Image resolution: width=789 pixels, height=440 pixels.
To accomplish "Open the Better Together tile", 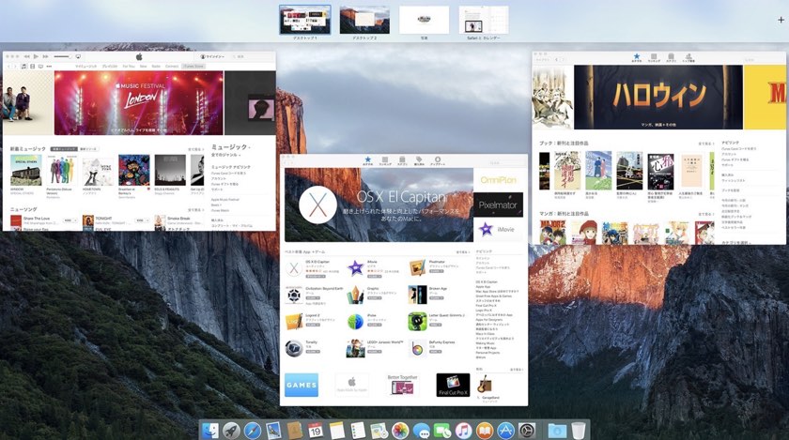I will (x=402, y=386).
